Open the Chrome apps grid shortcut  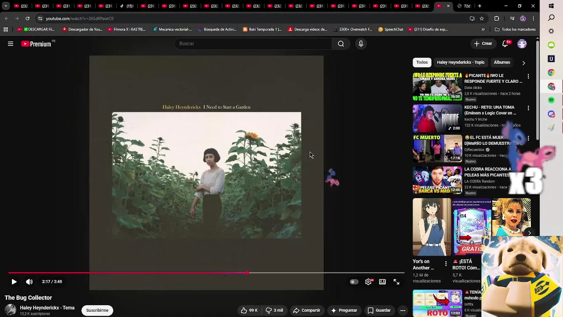click(6, 29)
